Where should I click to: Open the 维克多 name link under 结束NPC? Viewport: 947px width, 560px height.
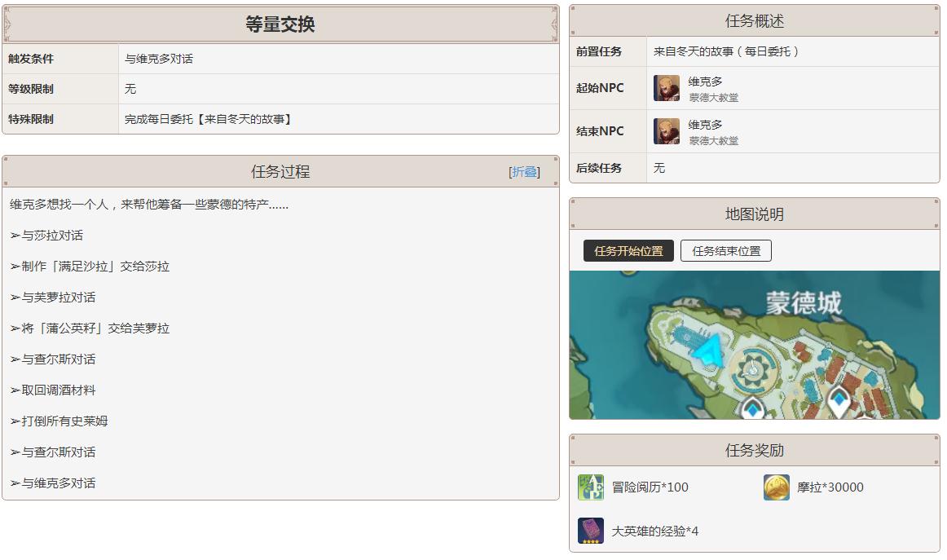[705, 125]
